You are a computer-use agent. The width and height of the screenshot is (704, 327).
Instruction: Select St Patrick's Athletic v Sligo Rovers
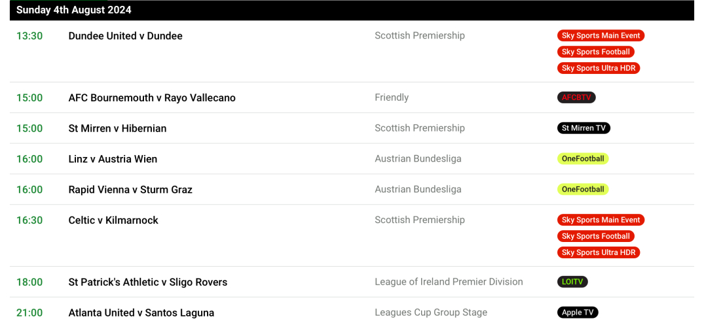(x=148, y=283)
